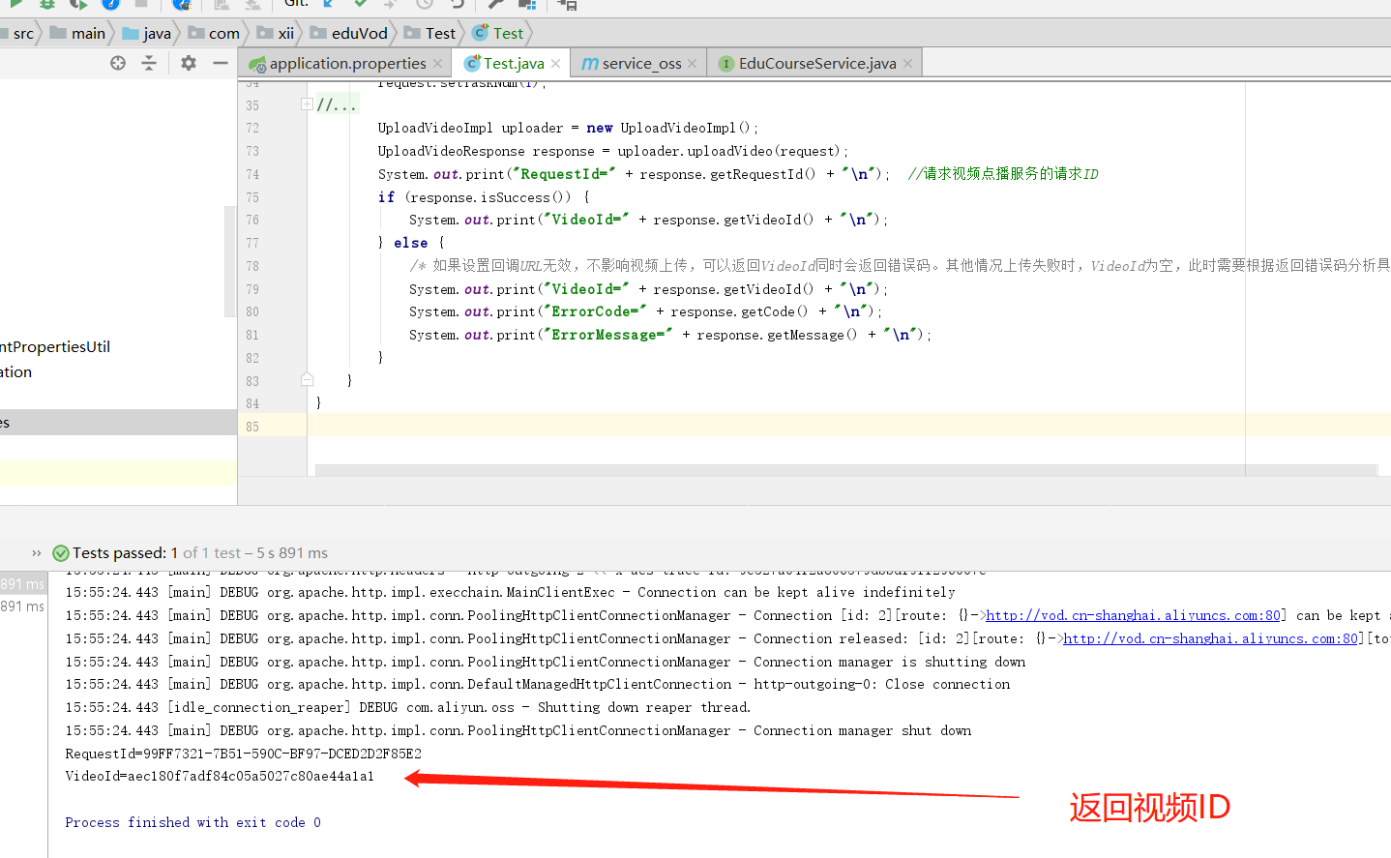Click the RequestId print statement line

coord(634,174)
